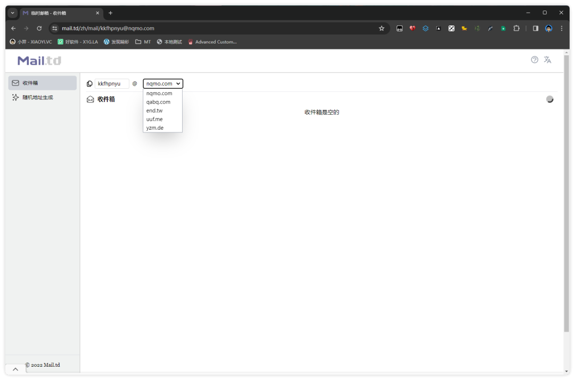Toggle the nqmo.com domain dropdown

(163, 84)
